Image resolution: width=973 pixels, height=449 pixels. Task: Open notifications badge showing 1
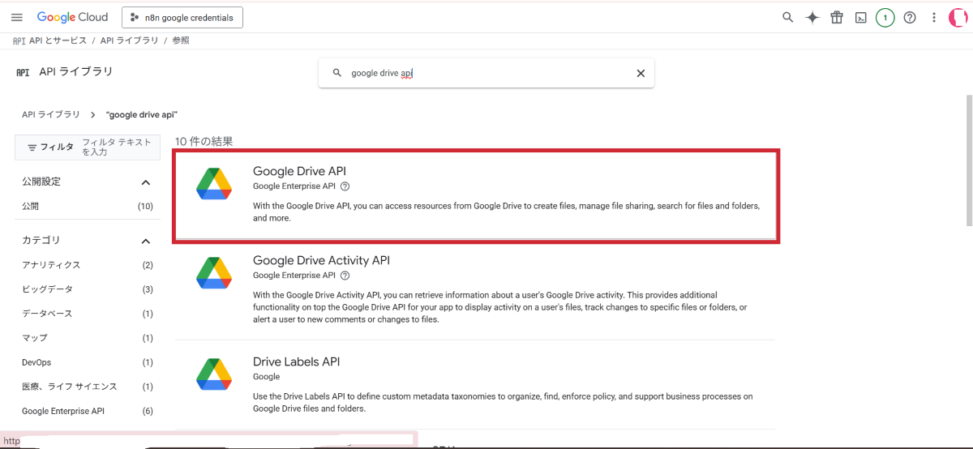click(x=885, y=18)
